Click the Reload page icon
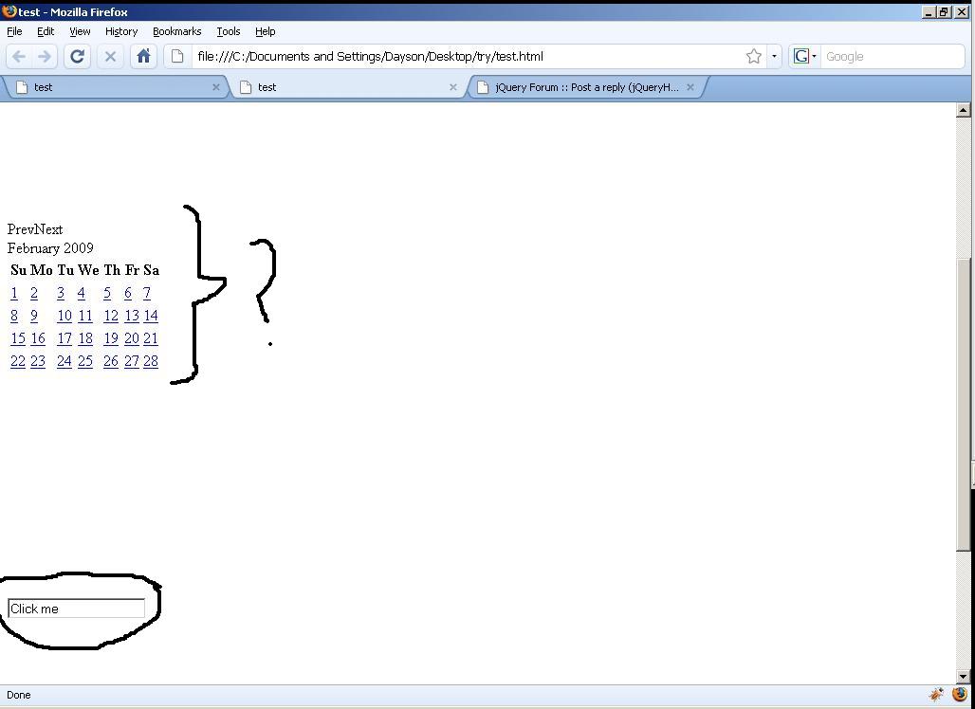This screenshot has width=975, height=709. pos(78,57)
